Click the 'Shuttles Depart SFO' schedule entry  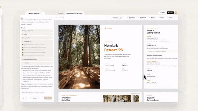pos(152,38)
